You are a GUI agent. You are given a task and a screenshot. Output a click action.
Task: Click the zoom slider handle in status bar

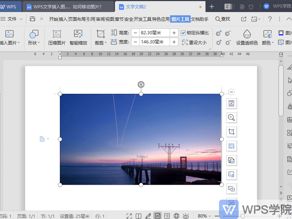(243, 216)
